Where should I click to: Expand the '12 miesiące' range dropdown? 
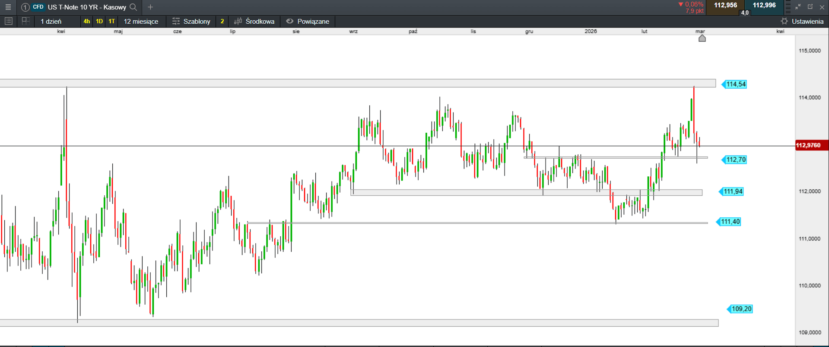[141, 21]
